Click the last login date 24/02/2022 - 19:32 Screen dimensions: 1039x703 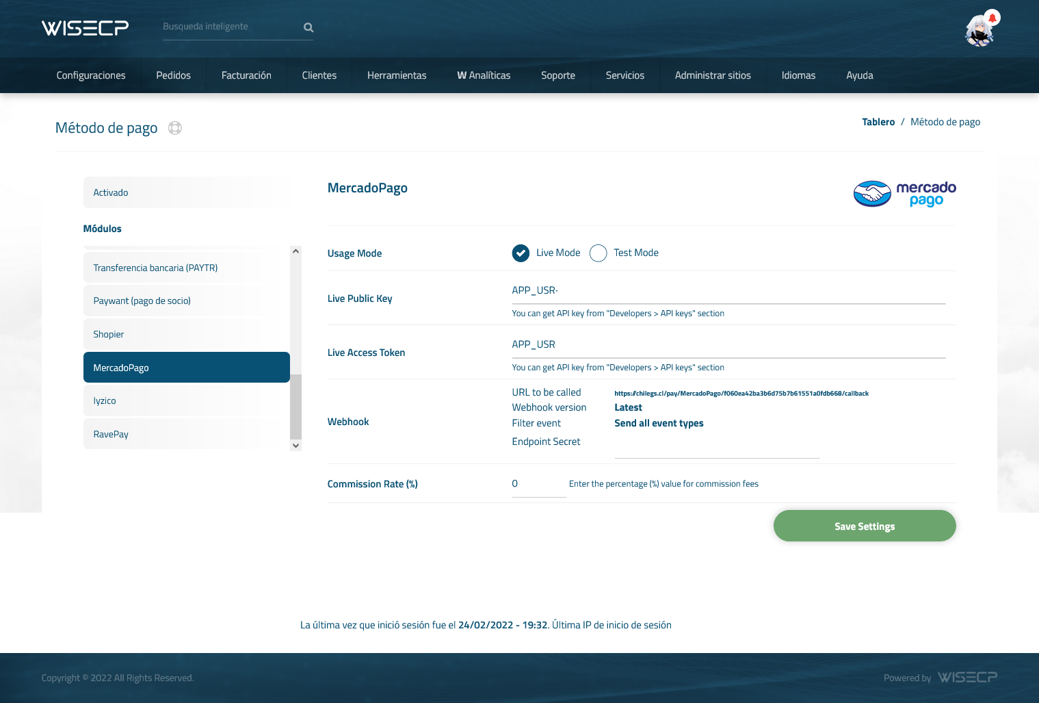tap(503, 625)
